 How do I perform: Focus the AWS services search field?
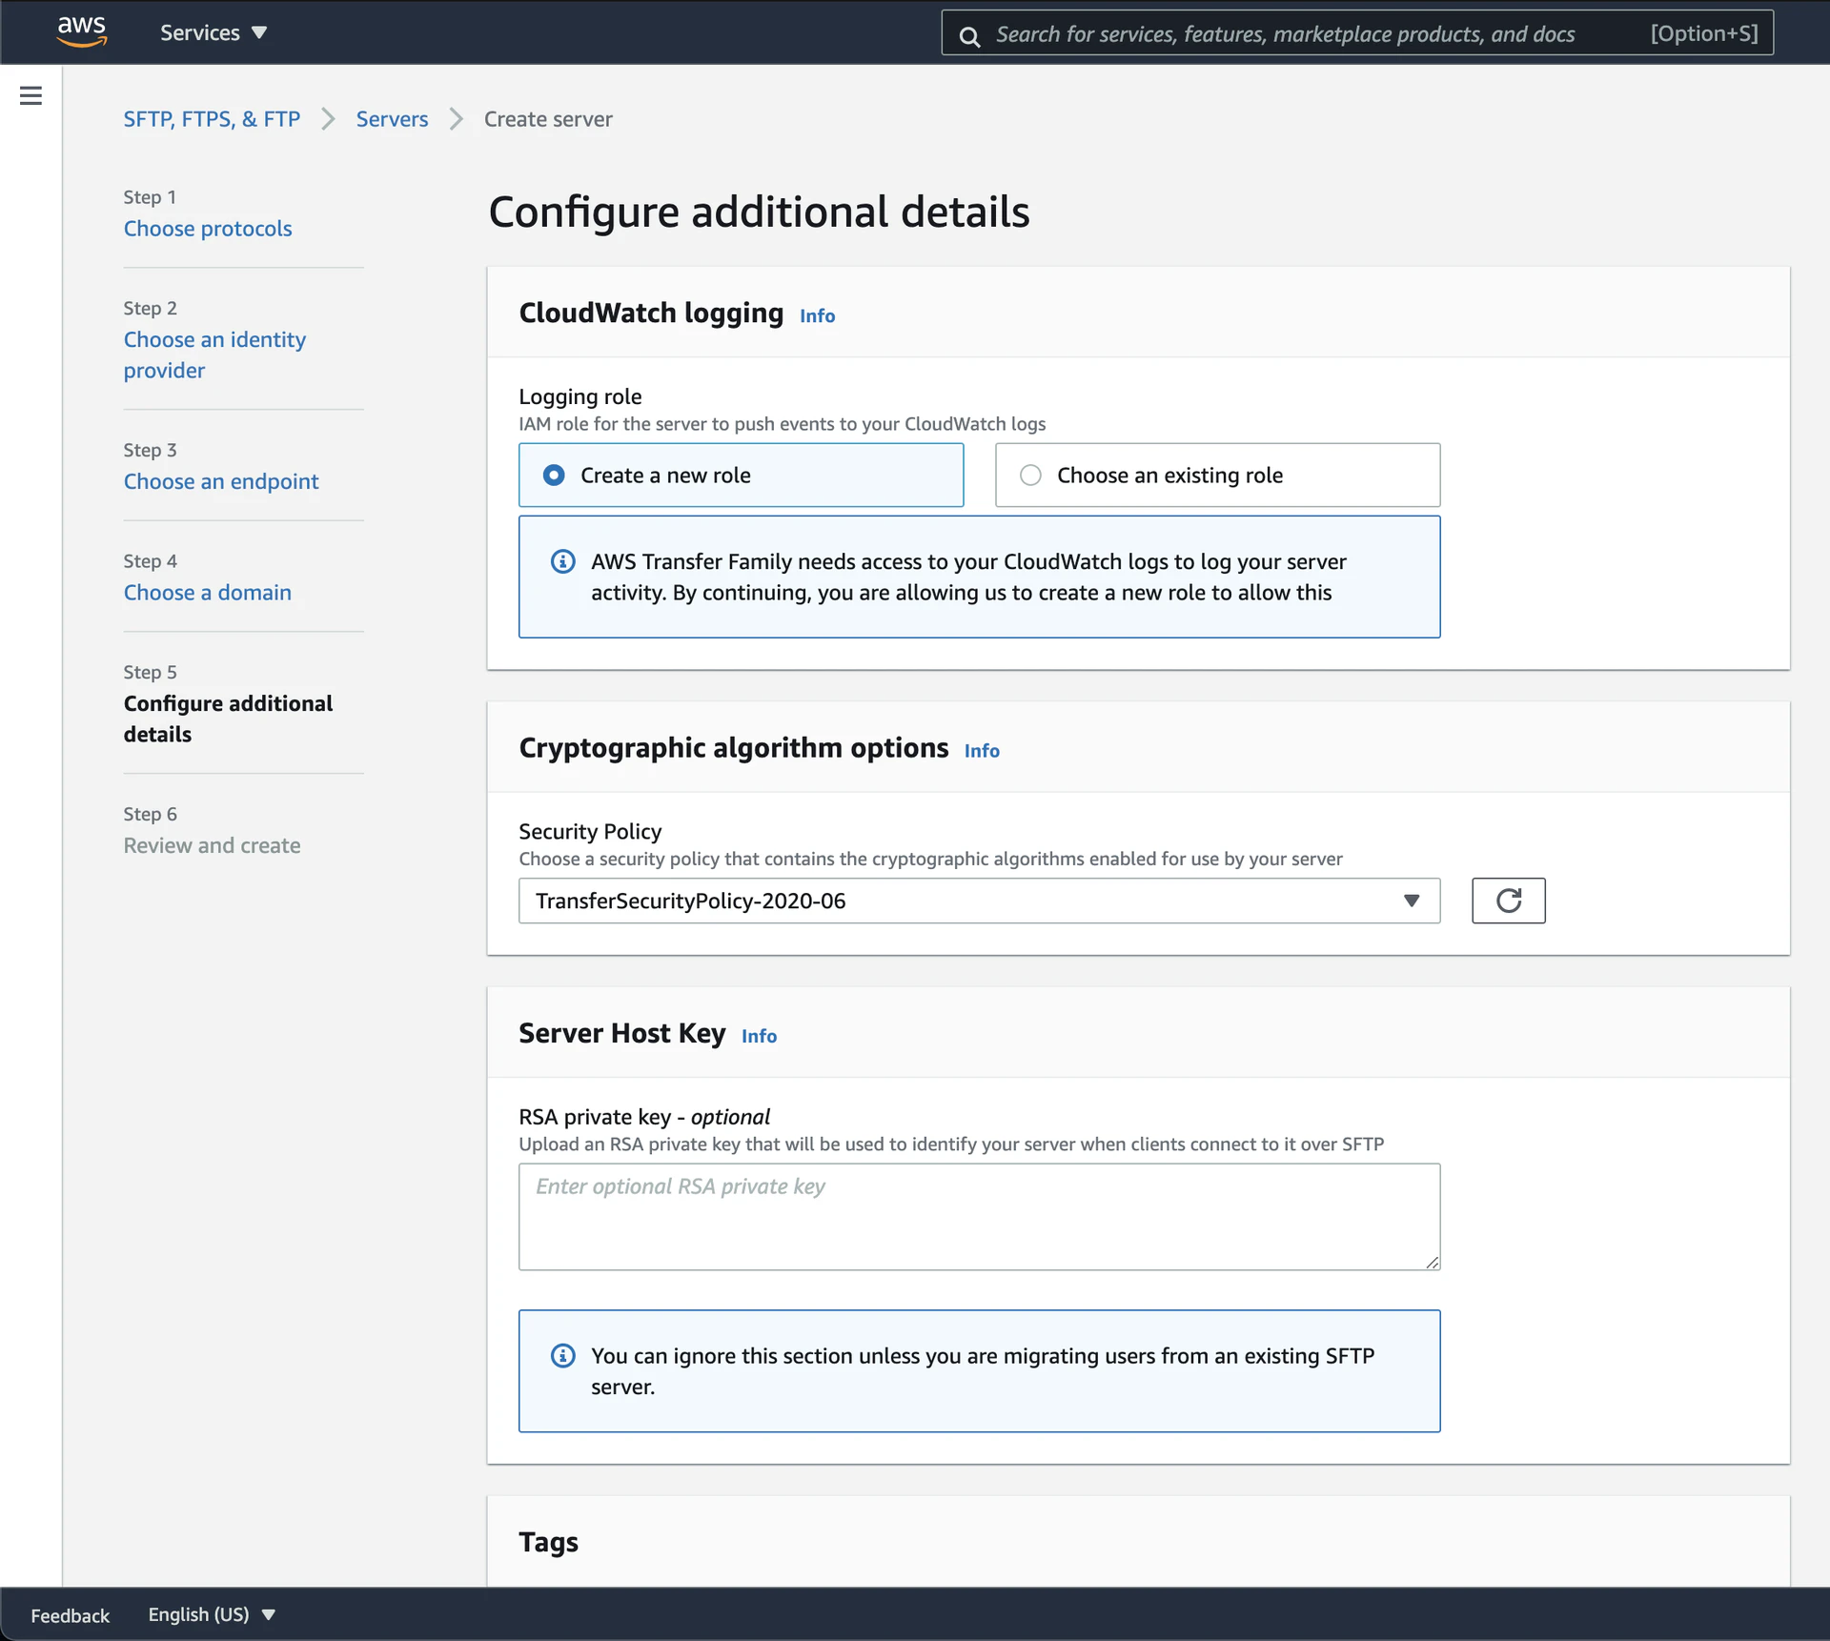(1357, 33)
